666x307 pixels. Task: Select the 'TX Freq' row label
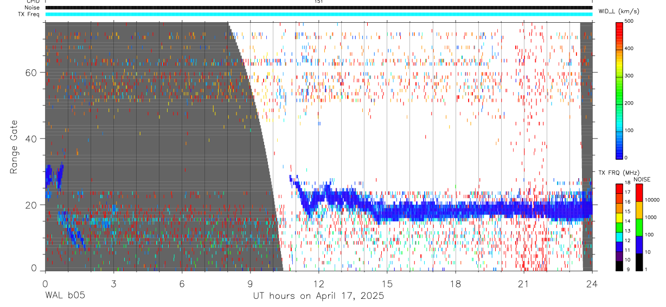point(29,14)
